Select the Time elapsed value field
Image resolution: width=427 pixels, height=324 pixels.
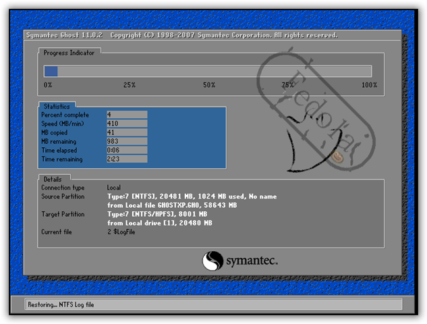click(x=127, y=151)
